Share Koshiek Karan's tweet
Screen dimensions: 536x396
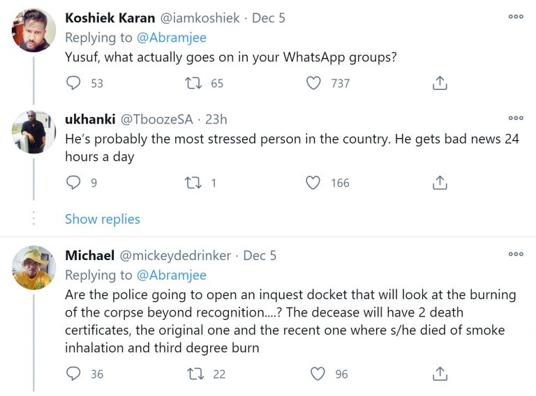click(x=440, y=83)
